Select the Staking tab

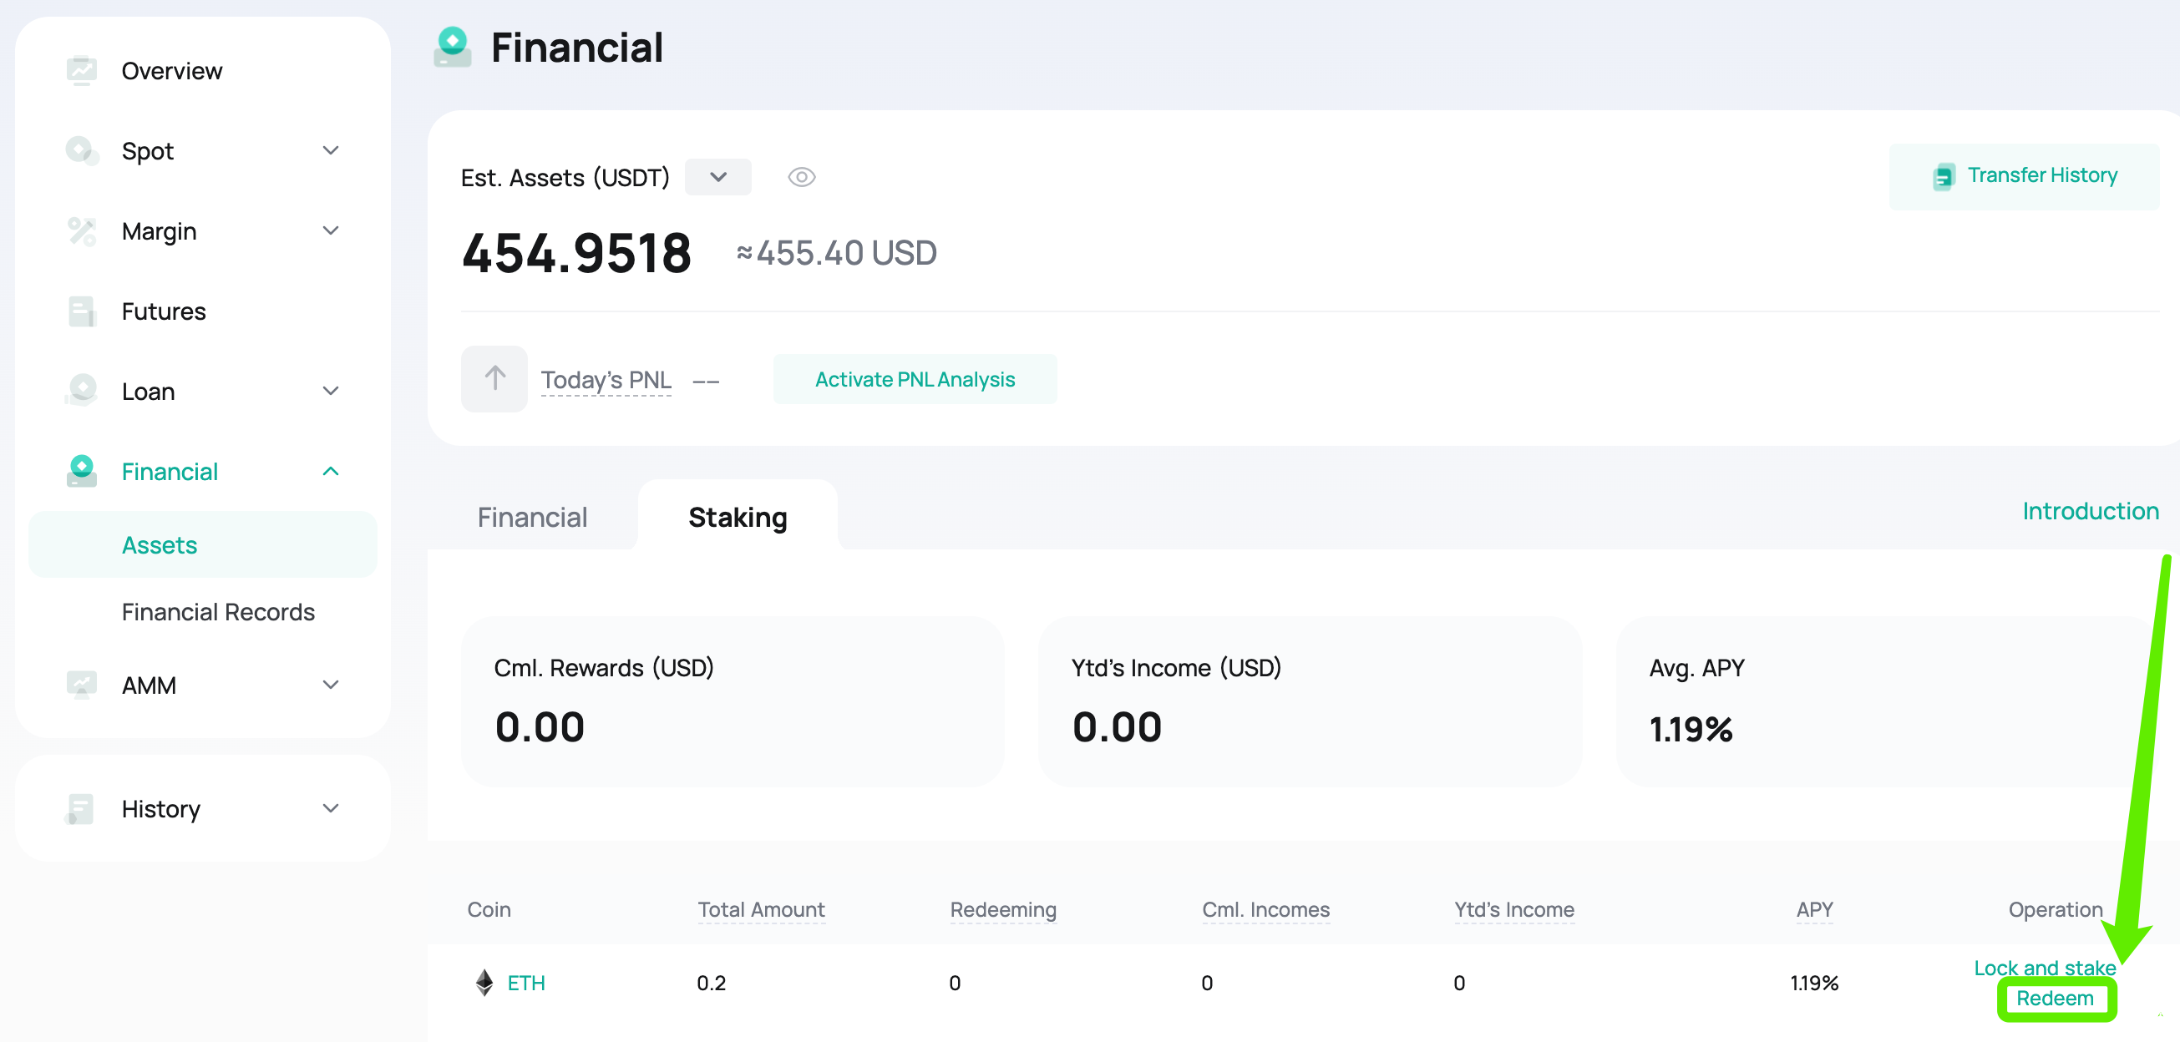738,517
